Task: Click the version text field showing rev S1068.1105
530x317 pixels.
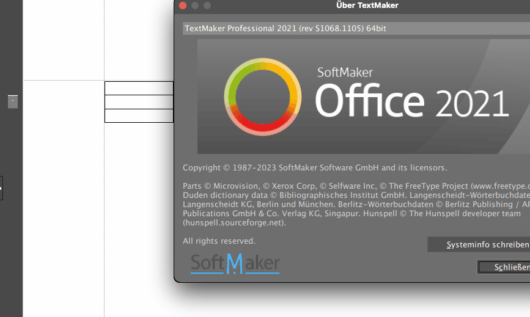Action: pyautogui.click(x=356, y=28)
